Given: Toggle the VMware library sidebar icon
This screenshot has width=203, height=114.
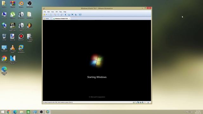Looking at the screenshot, I should [x=66, y=15].
